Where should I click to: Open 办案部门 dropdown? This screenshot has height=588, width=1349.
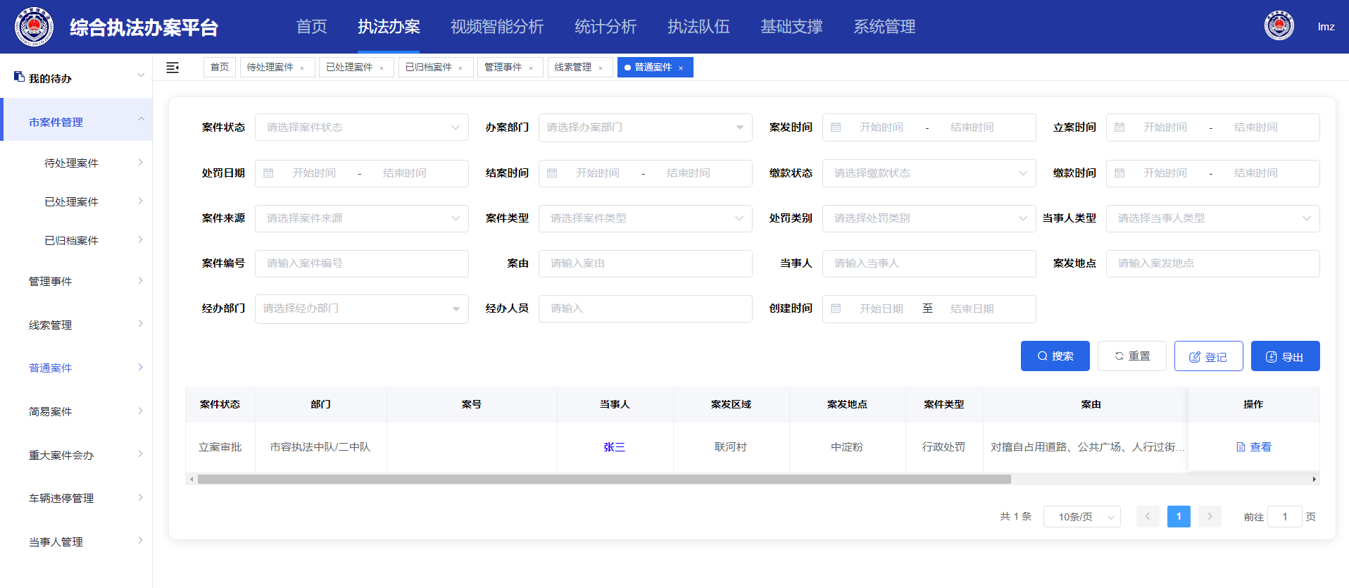click(645, 127)
